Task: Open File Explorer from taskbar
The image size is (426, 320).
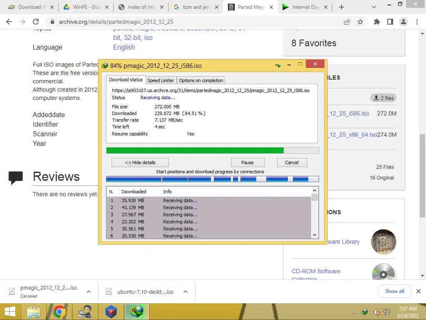Action: point(34,312)
